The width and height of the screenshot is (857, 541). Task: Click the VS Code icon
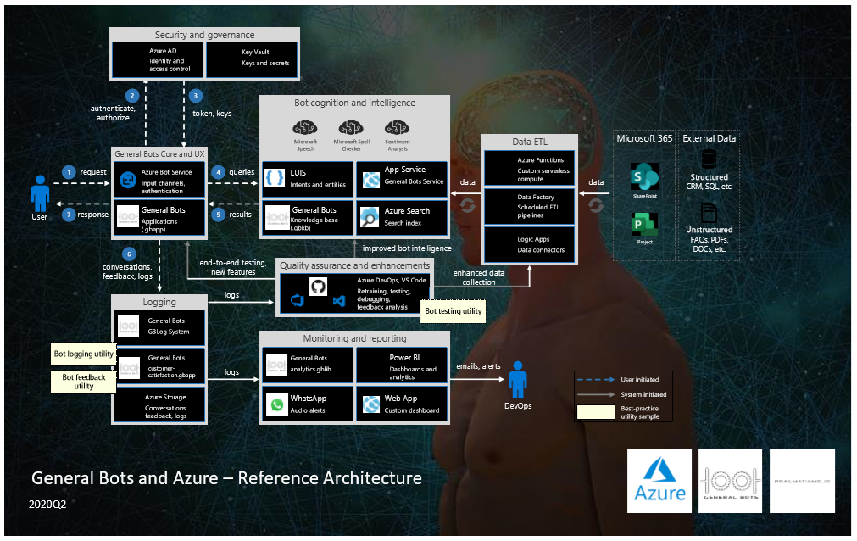pos(338,301)
